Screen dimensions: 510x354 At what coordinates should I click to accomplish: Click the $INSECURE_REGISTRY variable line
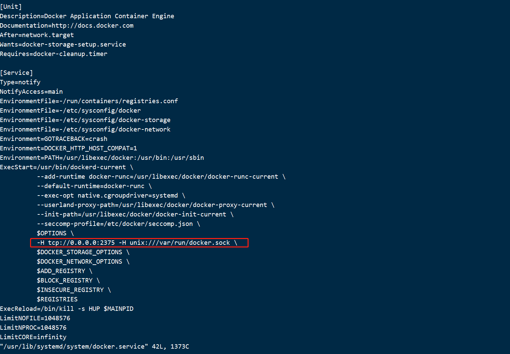click(74, 290)
